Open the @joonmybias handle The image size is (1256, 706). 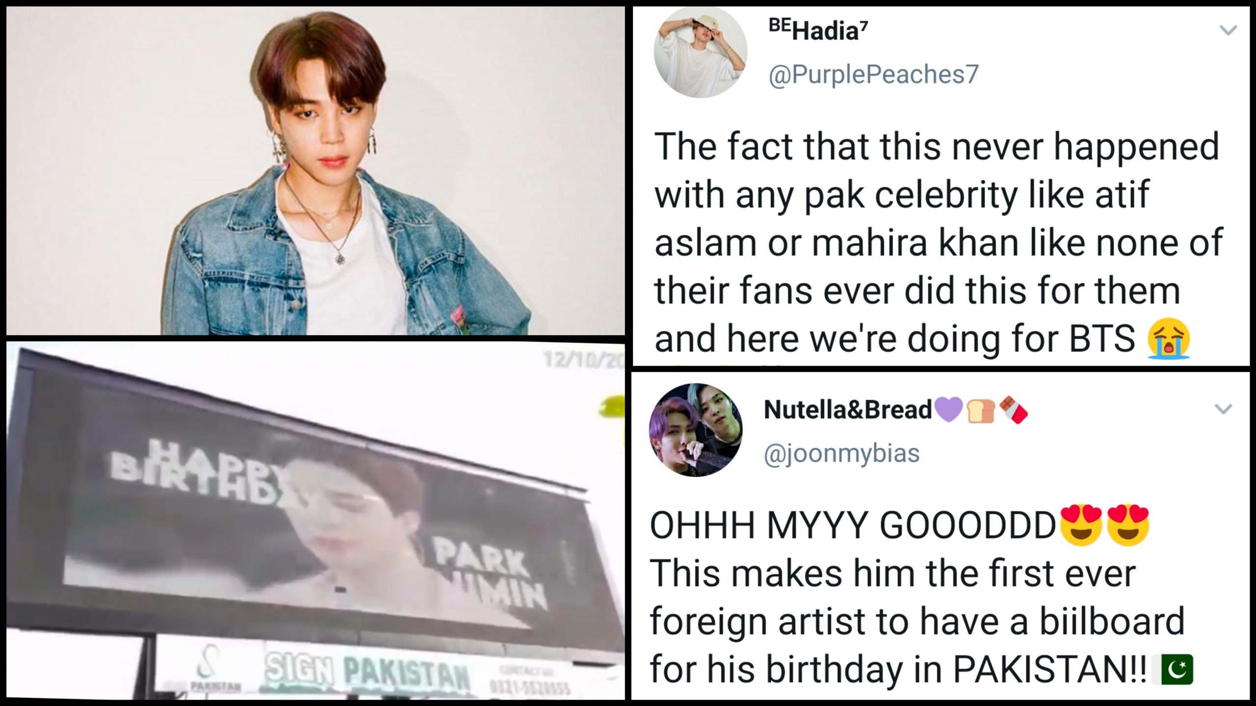coord(842,453)
